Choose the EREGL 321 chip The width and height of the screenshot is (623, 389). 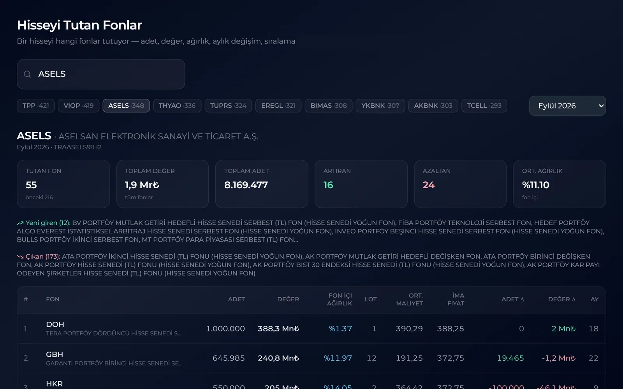278,106
